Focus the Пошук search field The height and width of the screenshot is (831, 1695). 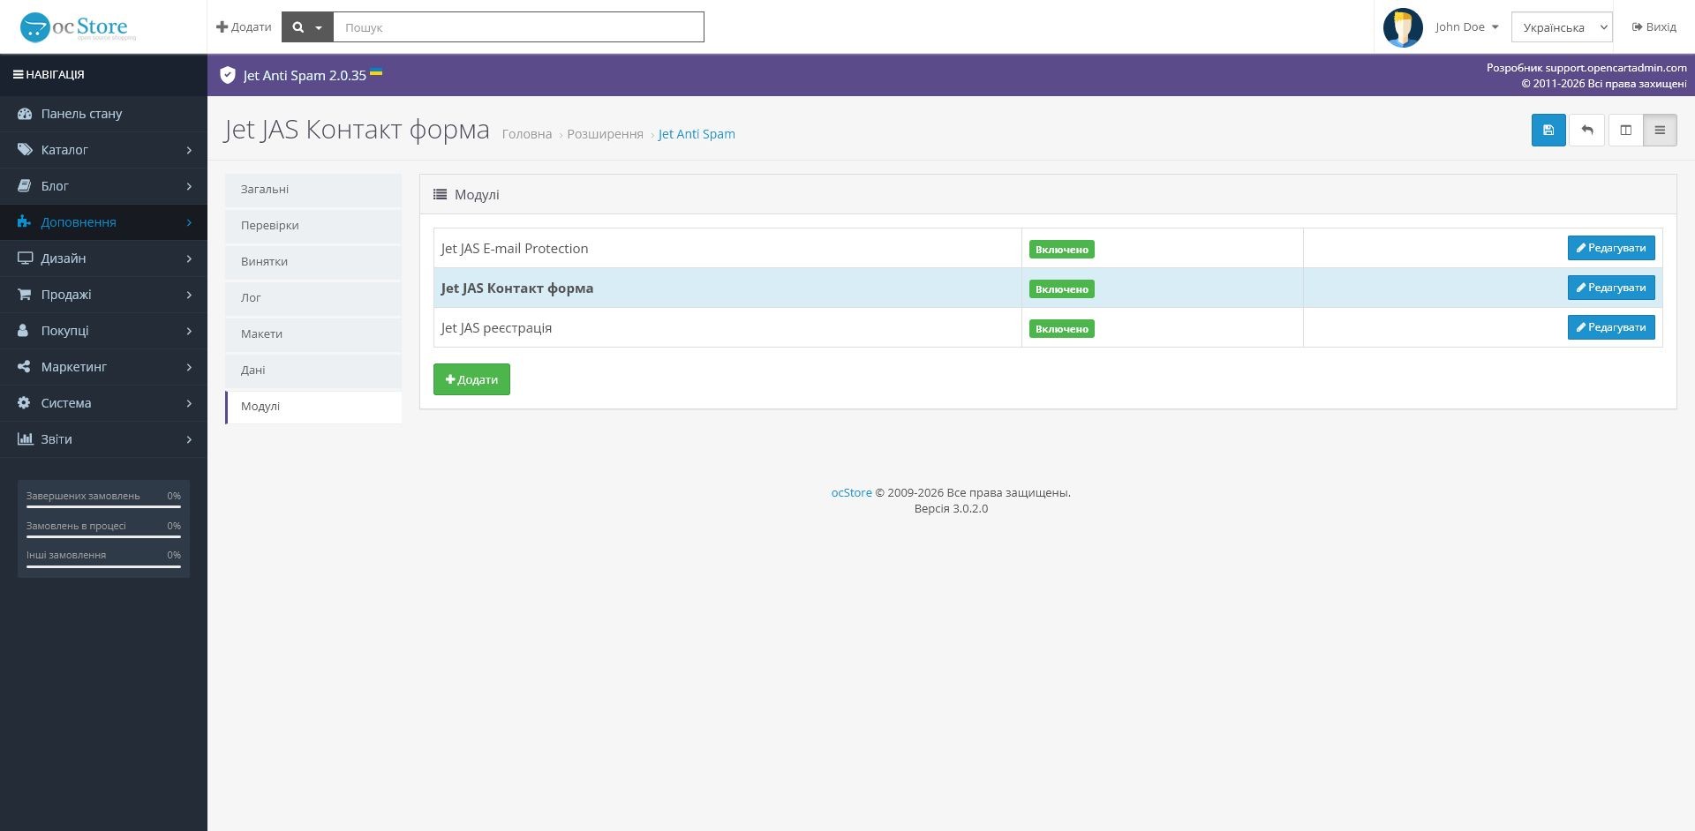point(518,27)
